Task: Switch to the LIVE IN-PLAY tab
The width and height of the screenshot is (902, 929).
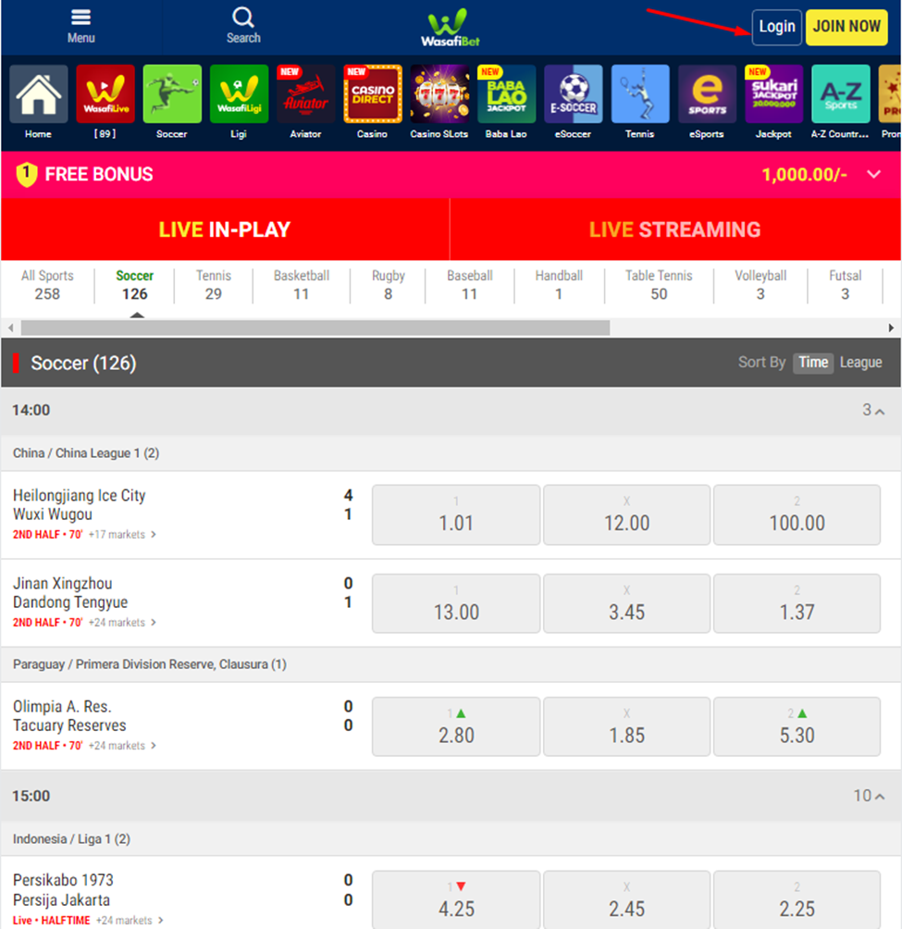Action: [225, 229]
